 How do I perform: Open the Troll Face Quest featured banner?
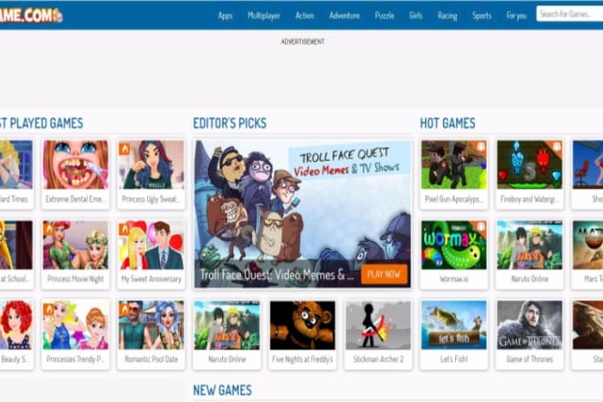302,214
